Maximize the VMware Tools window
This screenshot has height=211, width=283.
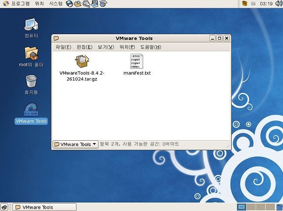point(219,38)
